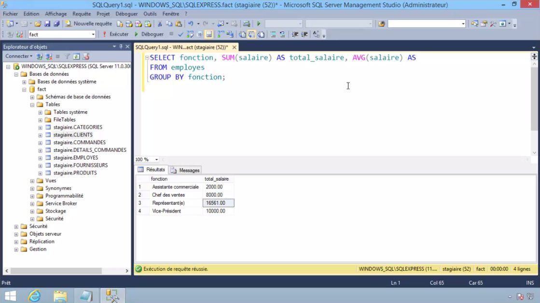This screenshot has height=303, width=540.
Task: Save the query with the floppy icon
Action: 47,24
